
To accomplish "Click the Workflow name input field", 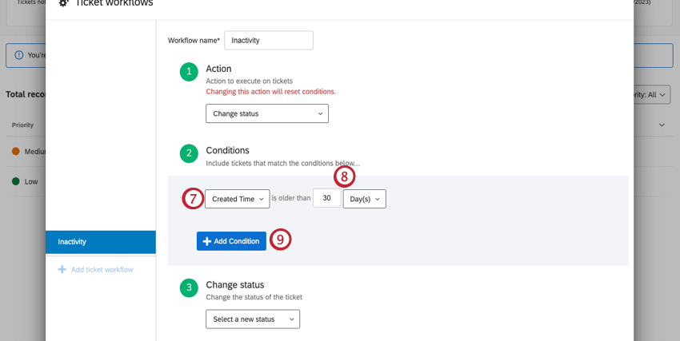I will point(269,40).
